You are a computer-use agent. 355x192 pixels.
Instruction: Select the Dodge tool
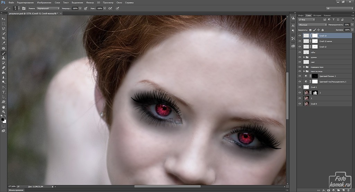point(3,82)
